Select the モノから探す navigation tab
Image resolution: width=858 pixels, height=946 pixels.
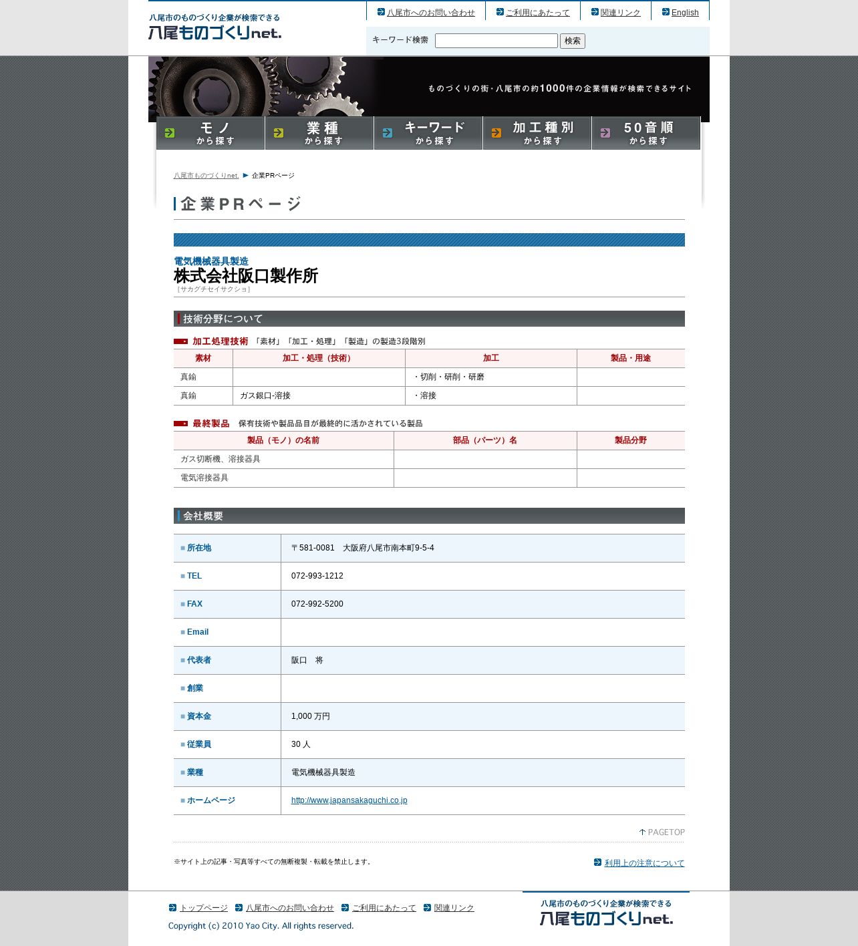[210, 133]
